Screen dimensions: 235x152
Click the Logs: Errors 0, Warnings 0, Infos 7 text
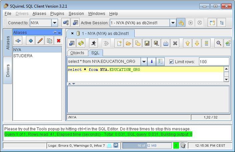(x=77, y=145)
